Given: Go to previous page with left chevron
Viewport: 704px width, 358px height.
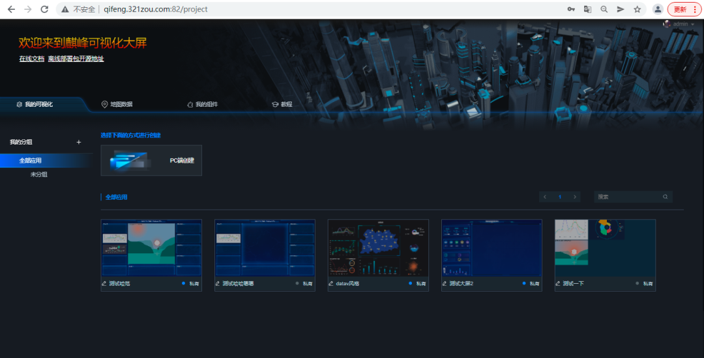Looking at the screenshot, I should coord(545,197).
